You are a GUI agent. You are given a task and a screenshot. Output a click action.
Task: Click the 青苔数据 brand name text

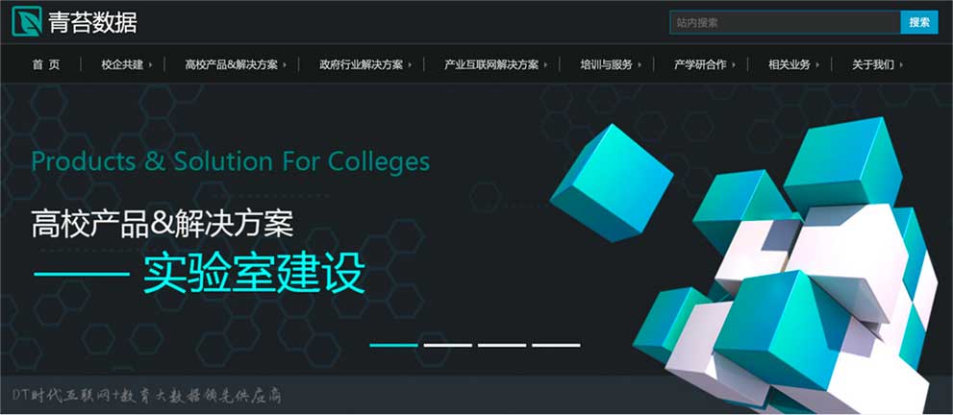93,22
